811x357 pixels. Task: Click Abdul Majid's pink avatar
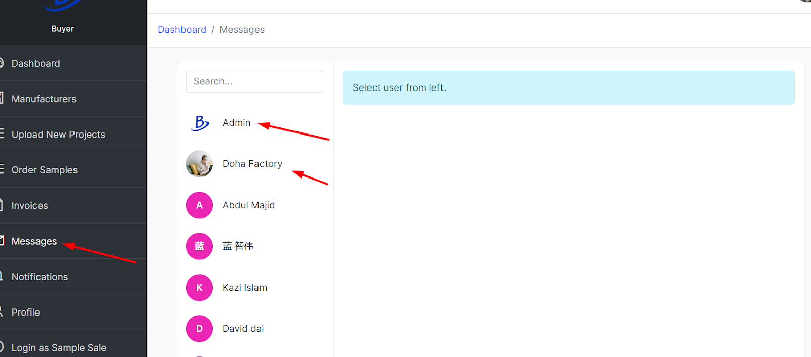[200, 205]
